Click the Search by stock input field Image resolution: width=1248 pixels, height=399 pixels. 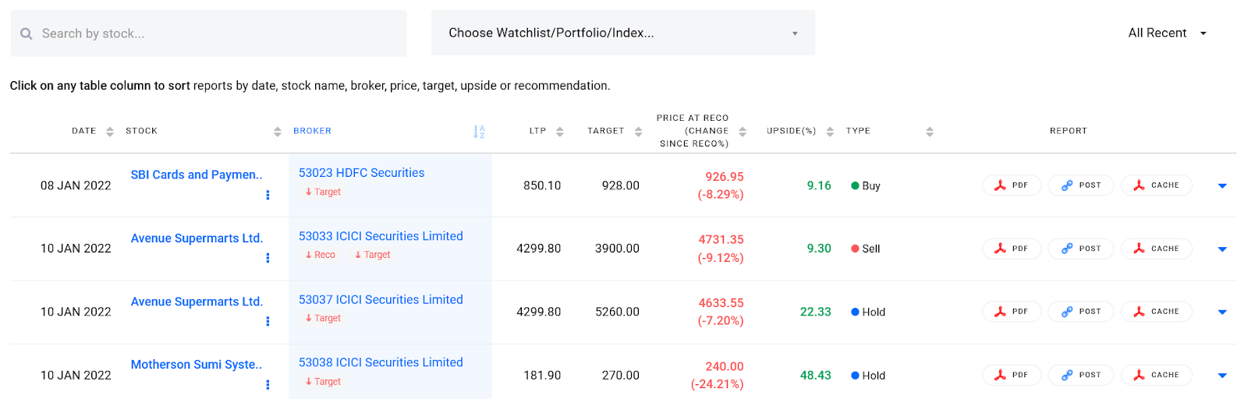[208, 34]
